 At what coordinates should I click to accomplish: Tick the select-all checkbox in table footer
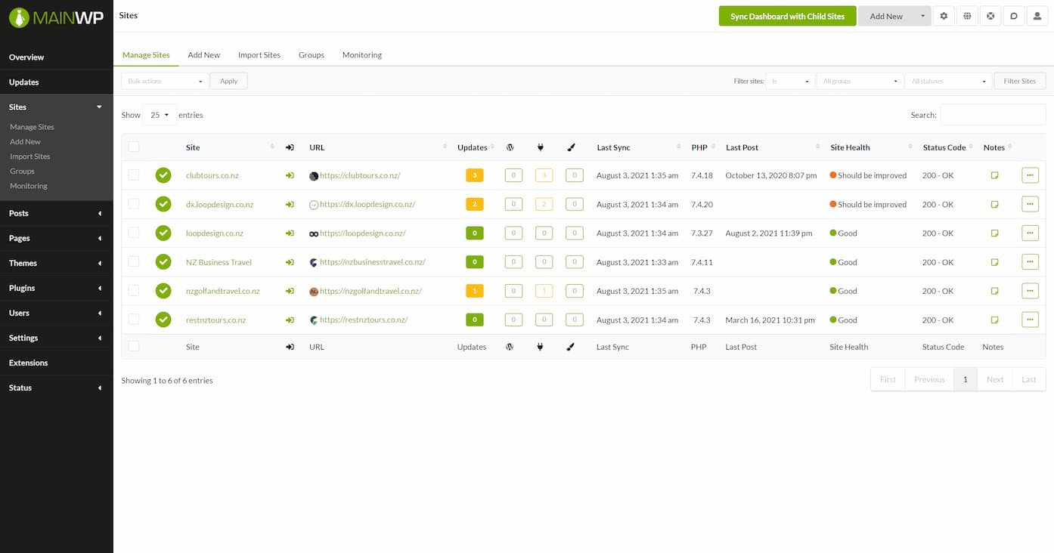134,346
